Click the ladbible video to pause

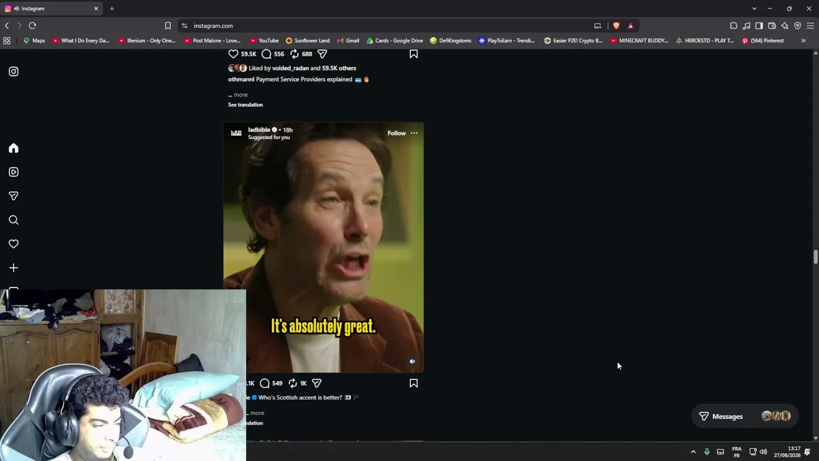(323, 247)
